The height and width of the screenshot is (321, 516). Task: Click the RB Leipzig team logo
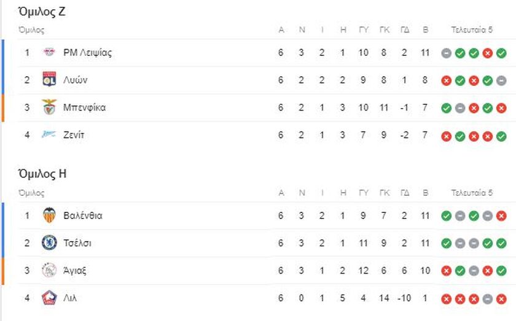pos(49,52)
